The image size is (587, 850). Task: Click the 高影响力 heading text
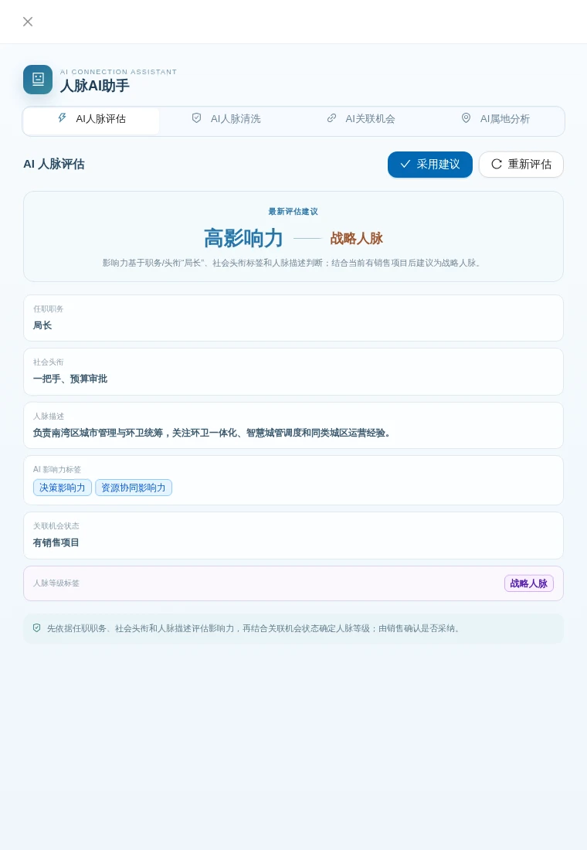click(x=243, y=238)
